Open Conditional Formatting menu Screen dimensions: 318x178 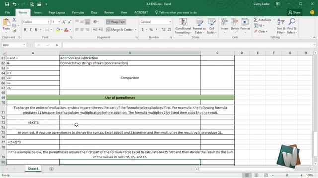(x=183, y=26)
